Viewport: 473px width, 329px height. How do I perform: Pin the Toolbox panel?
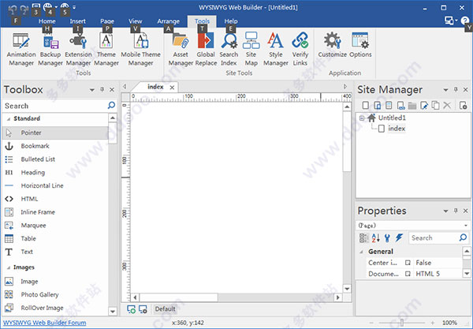(x=102, y=90)
